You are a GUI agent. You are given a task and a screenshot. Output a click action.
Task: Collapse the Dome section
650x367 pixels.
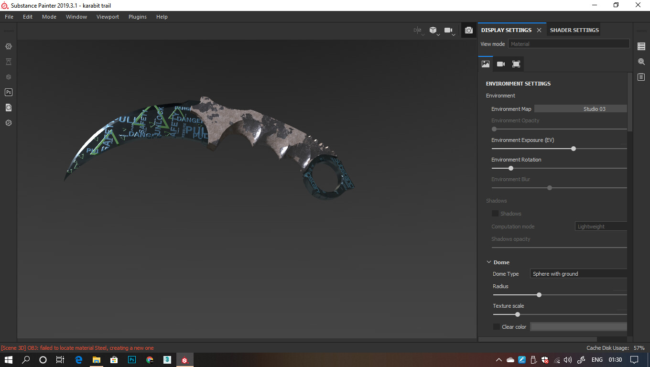pos(487,262)
